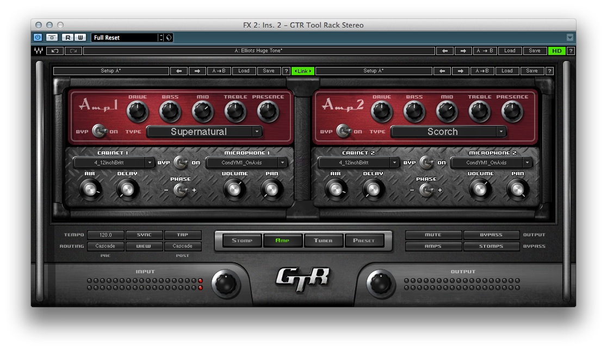Copy A to B in Waves bar
Viewport: 607px width, 350px height.
point(485,51)
